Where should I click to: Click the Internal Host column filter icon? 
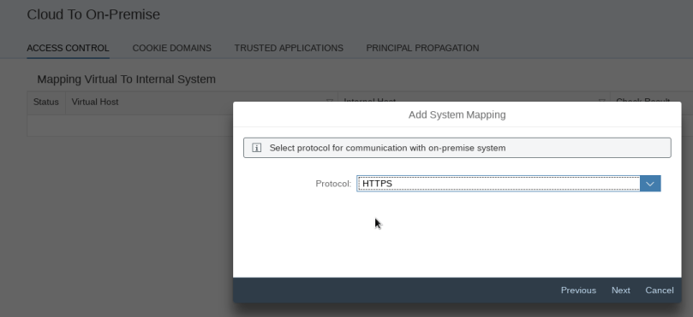(x=601, y=101)
